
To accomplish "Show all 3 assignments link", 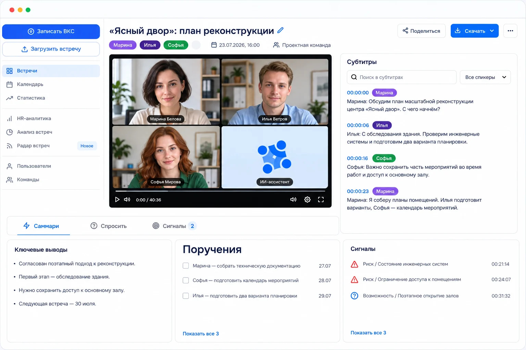I will pyautogui.click(x=201, y=334).
